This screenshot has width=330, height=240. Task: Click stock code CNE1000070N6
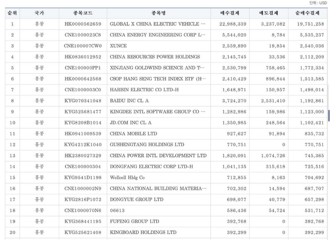(83, 210)
